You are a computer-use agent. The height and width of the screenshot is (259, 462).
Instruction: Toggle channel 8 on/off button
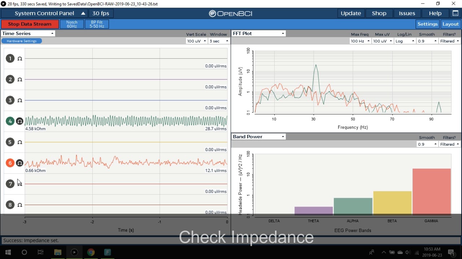pyautogui.click(x=10, y=205)
